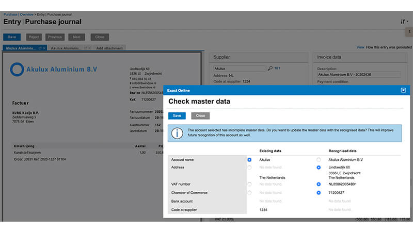Select existing Account name Akulux radio
This screenshot has width=413, height=232.
click(x=249, y=160)
